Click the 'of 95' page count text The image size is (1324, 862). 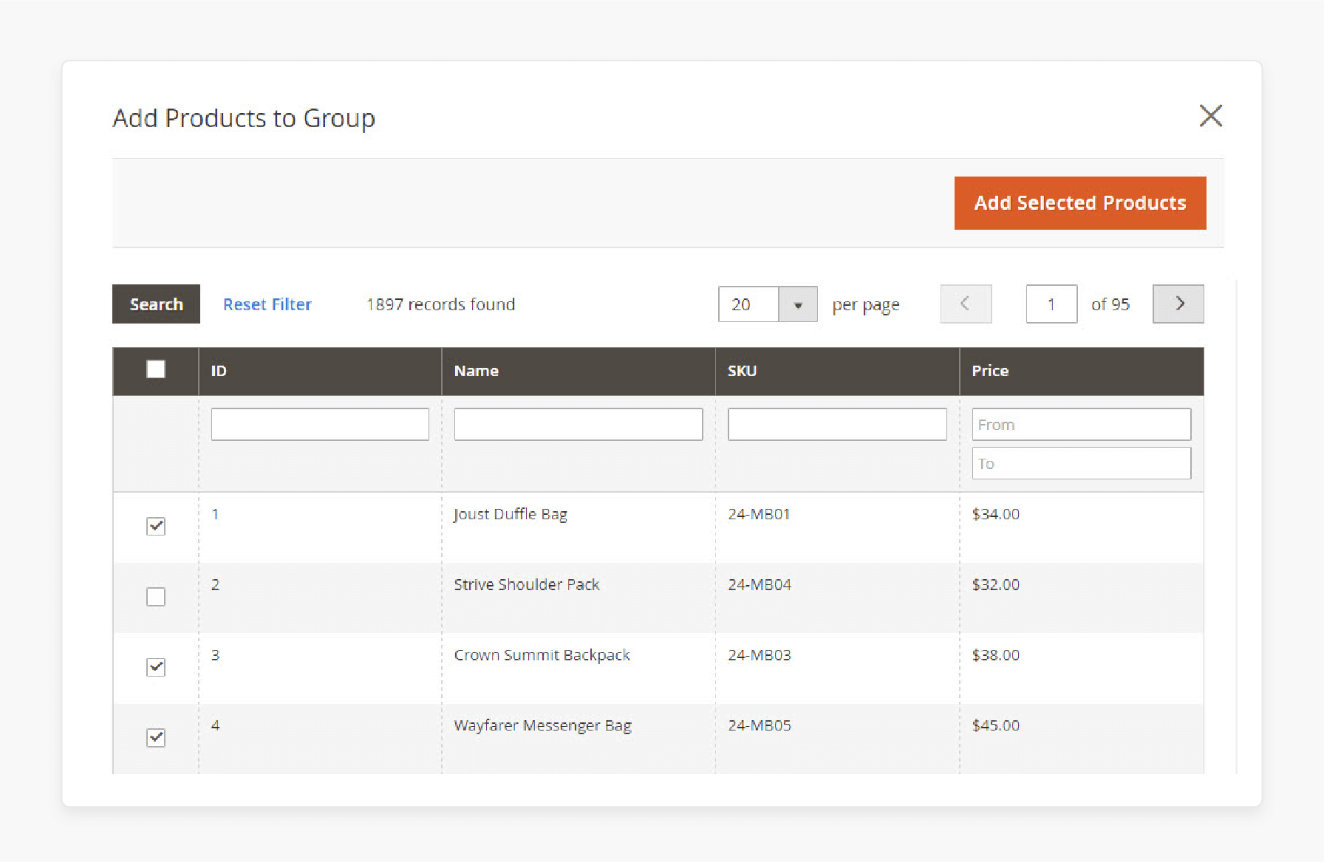[1110, 304]
